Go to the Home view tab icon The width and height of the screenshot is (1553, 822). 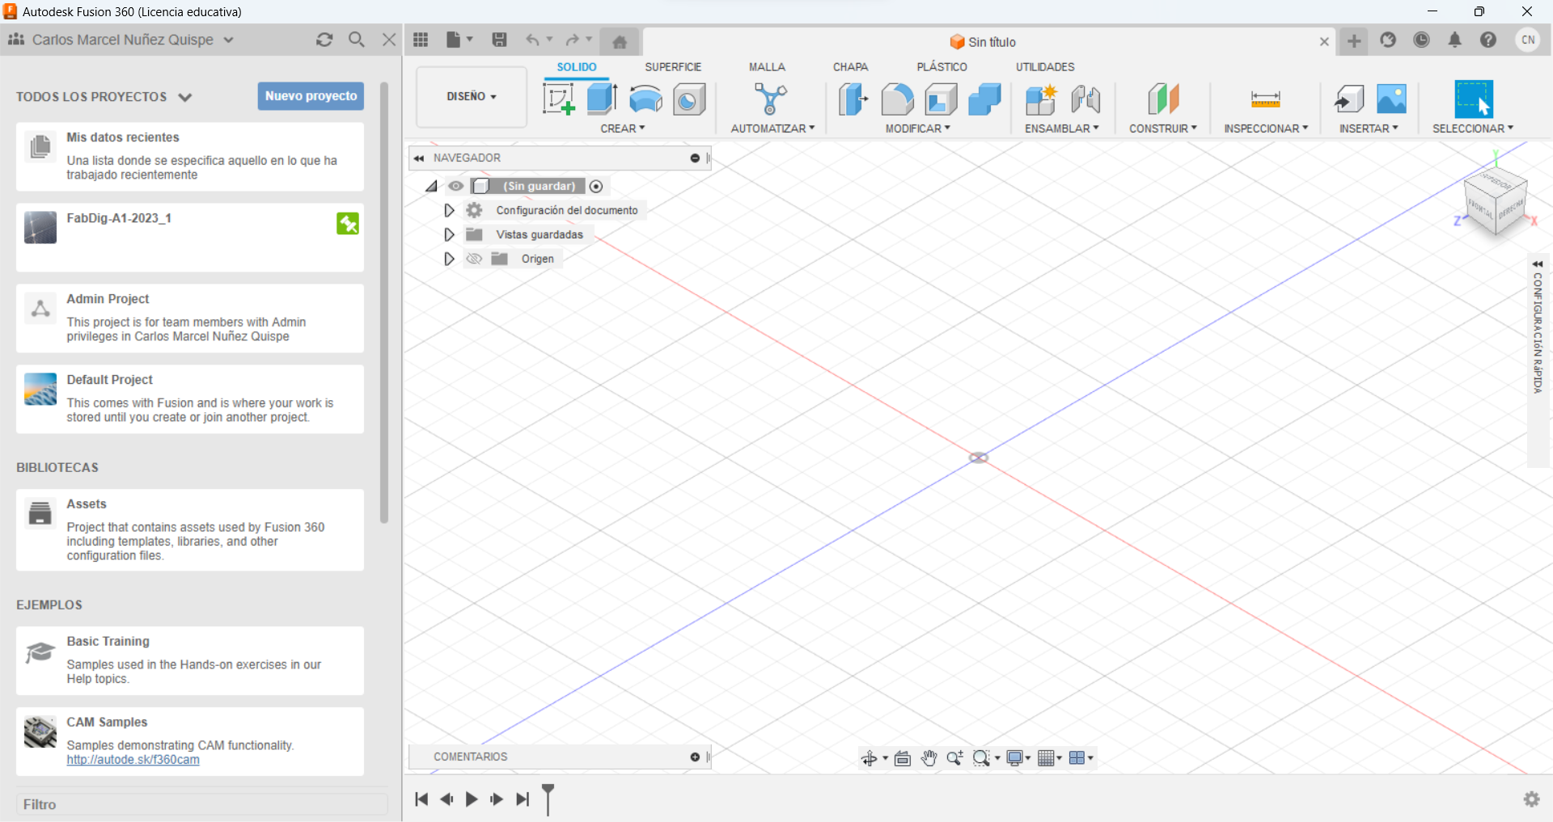pyautogui.click(x=620, y=41)
